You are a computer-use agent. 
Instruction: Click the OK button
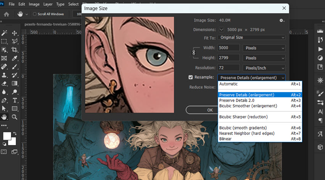pyautogui.click(x=210, y=110)
